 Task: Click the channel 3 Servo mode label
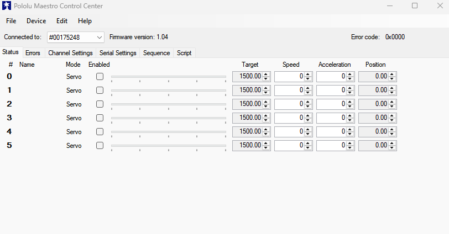(x=74, y=118)
